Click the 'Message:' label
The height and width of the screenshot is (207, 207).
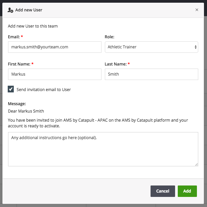pos(17,104)
